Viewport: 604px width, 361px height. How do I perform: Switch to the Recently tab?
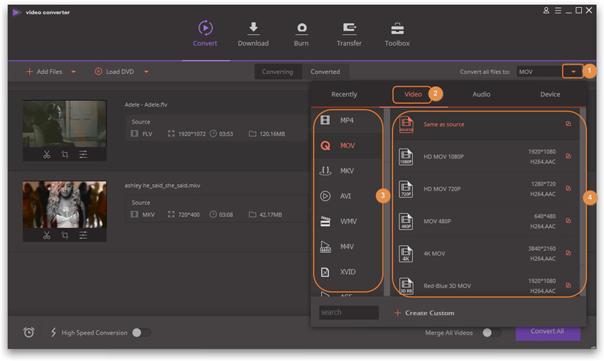coord(344,95)
